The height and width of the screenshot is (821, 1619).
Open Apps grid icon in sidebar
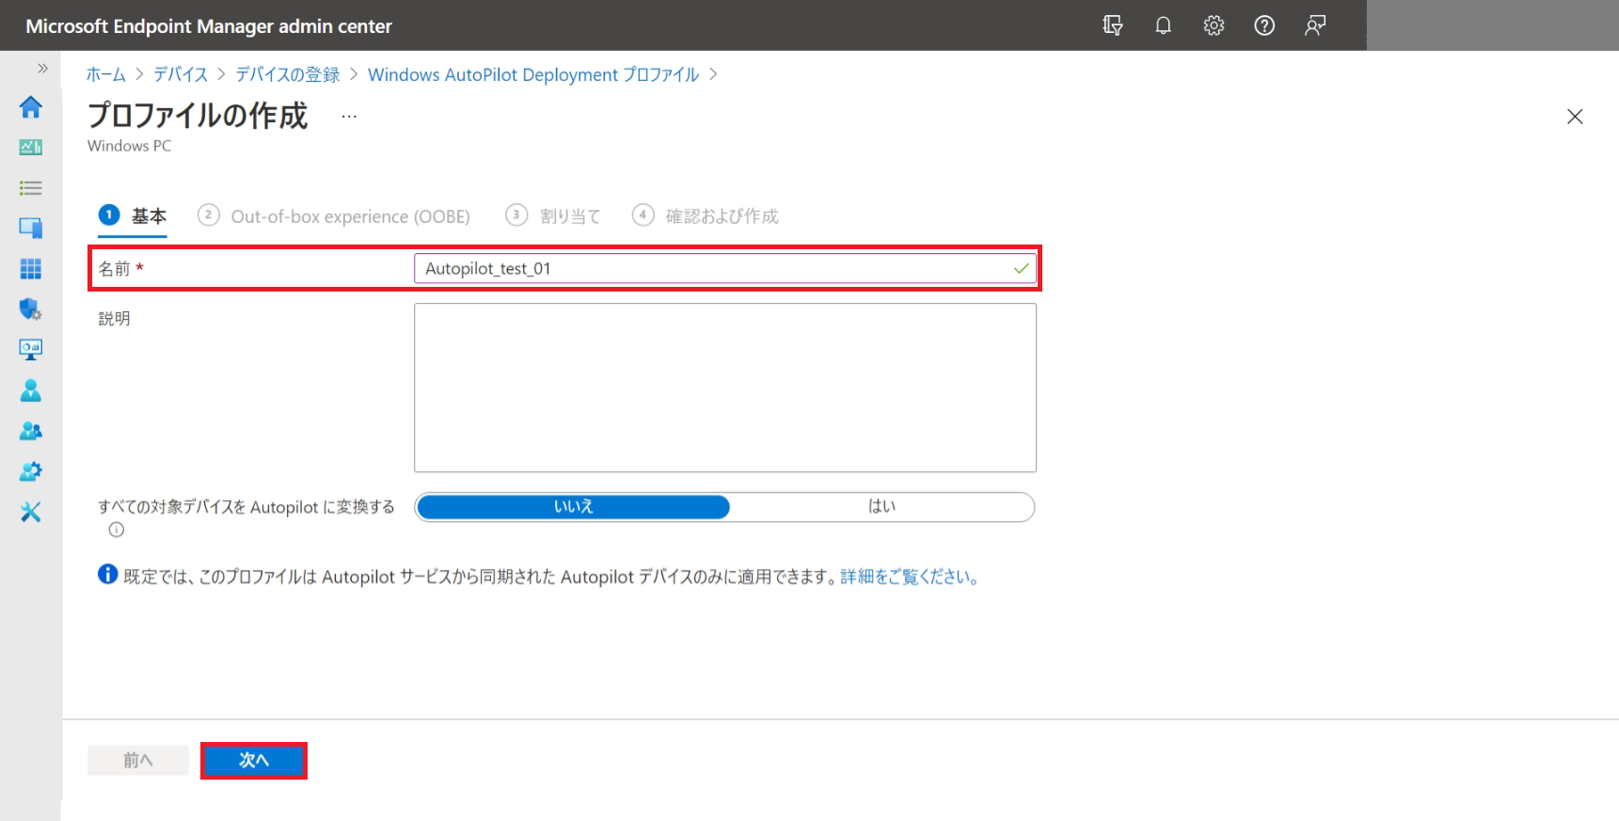(31, 269)
